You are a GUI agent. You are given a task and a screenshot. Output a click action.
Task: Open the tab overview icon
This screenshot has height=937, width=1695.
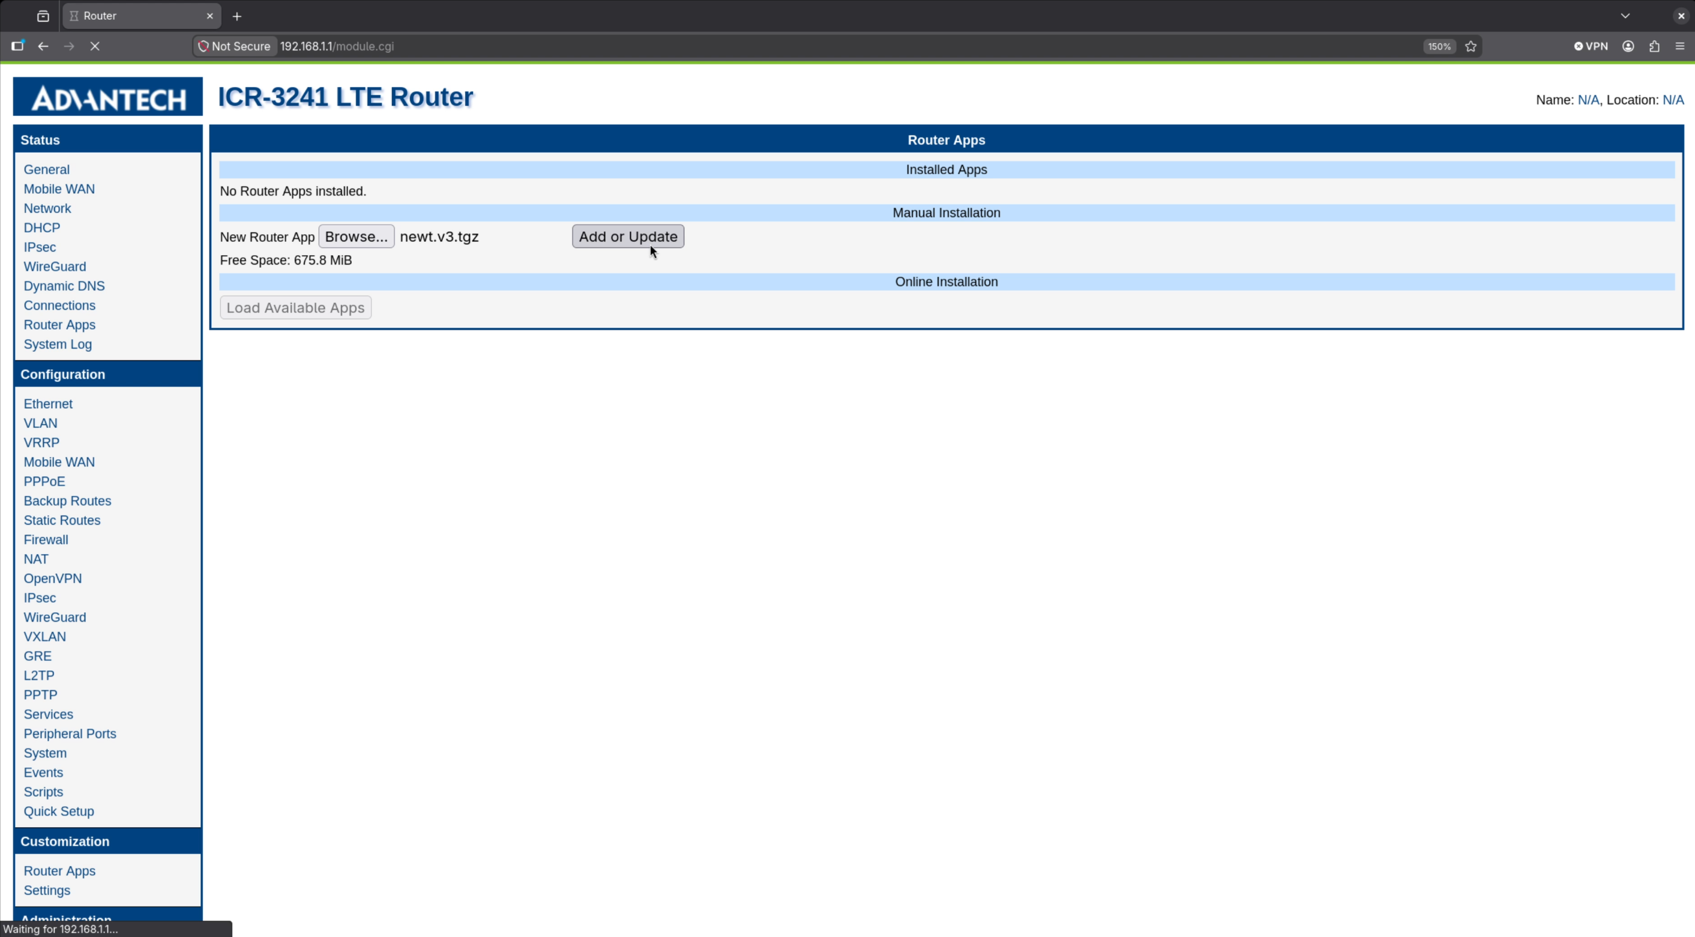pos(43,16)
